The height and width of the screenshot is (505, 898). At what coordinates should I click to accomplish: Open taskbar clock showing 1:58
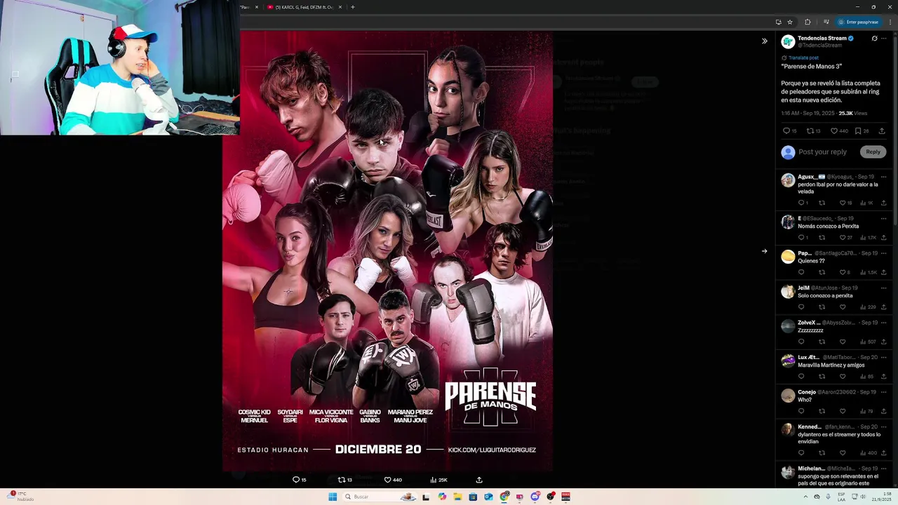pyautogui.click(x=881, y=497)
